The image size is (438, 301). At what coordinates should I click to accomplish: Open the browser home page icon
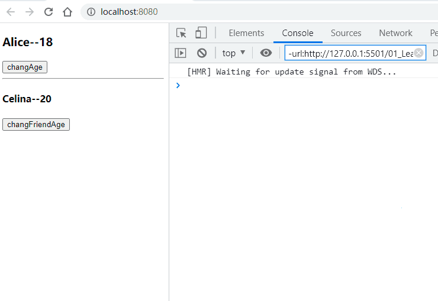coord(67,12)
